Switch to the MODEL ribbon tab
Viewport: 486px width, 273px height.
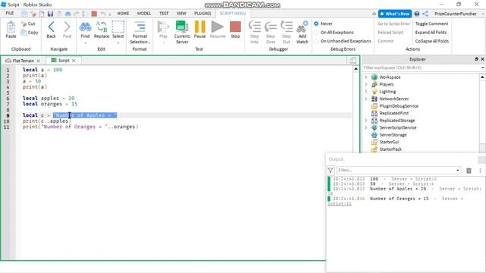point(144,14)
